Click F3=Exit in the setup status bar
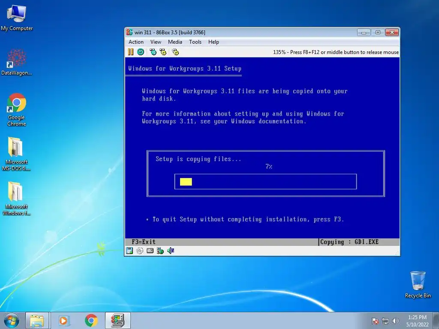 [143, 242]
